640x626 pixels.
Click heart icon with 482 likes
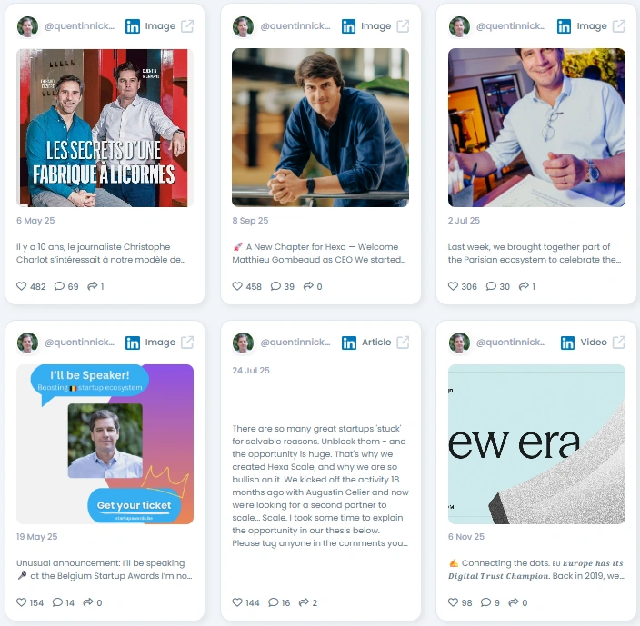21,286
